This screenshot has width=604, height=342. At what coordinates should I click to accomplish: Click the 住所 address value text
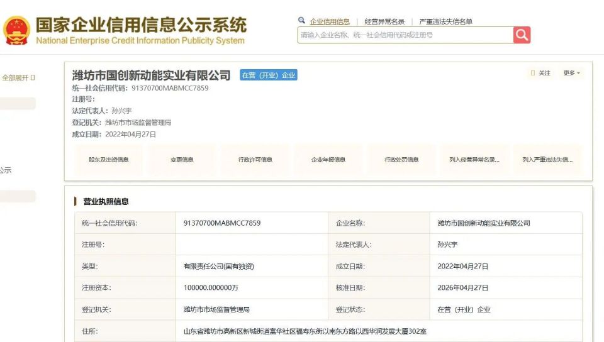tap(305, 331)
